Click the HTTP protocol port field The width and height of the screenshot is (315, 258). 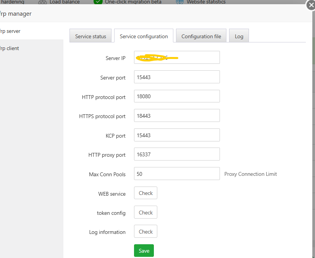(177, 96)
